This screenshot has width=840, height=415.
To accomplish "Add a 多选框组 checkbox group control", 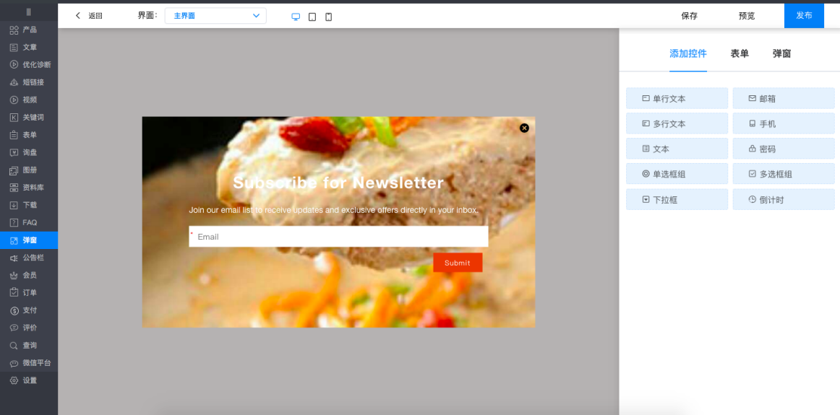I will 784,174.
